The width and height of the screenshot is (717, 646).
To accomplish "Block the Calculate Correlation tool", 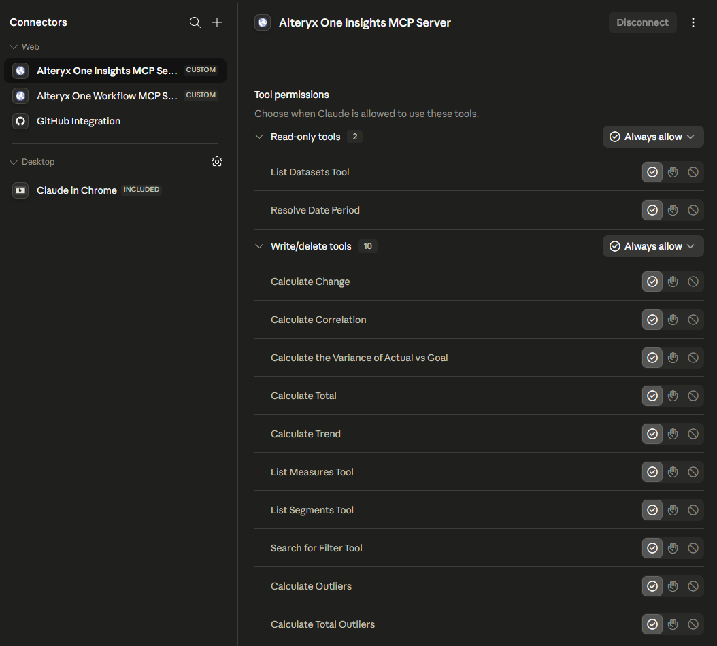I will 693,320.
